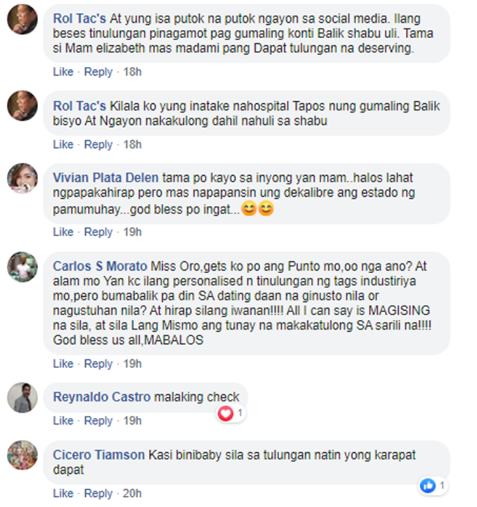Reply to Rol Tac's comment about nahospital

point(98,145)
